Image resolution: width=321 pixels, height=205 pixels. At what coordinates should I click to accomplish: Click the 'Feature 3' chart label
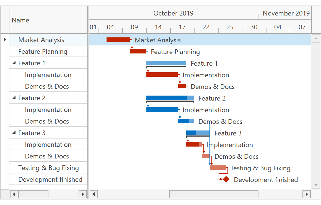[228, 133]
